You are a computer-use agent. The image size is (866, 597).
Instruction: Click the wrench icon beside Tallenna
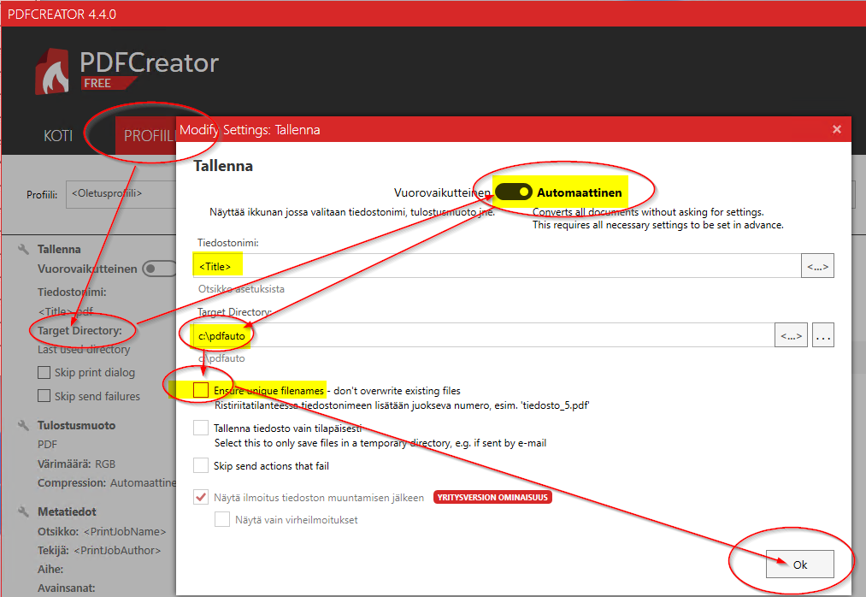click(x=23, y=249)
